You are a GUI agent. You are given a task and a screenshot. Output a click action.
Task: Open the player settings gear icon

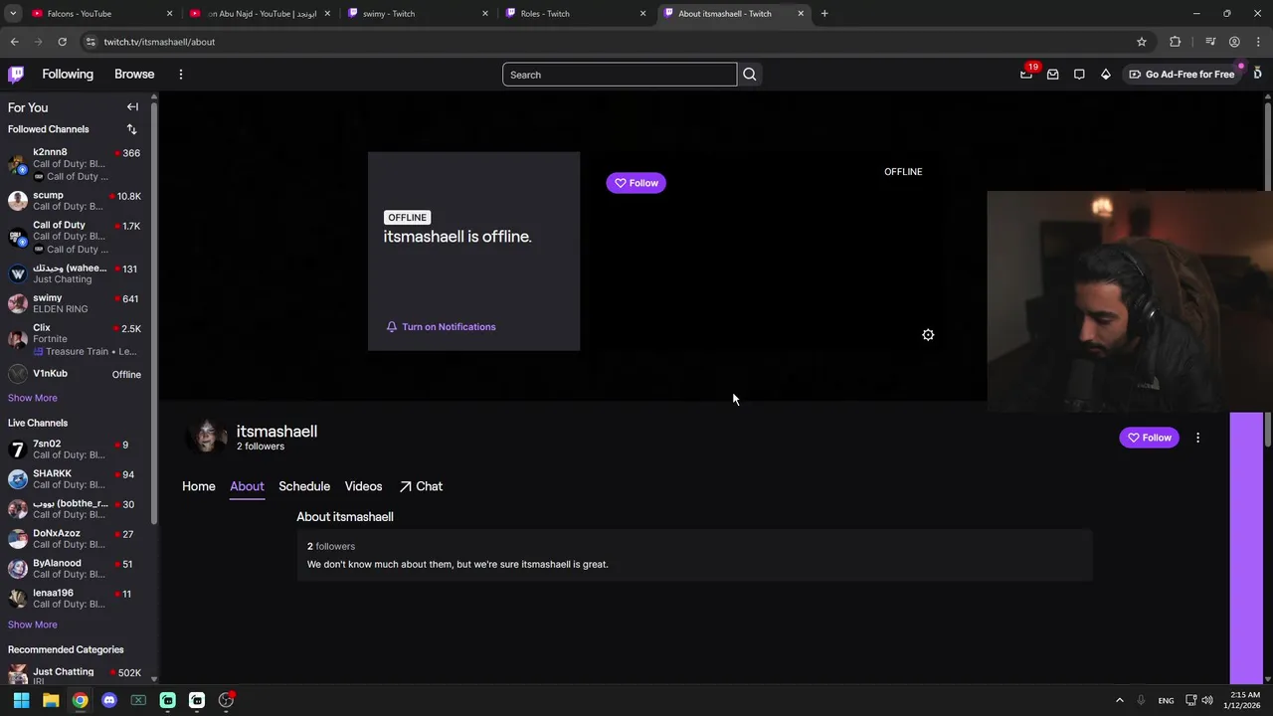coord(928,335)
